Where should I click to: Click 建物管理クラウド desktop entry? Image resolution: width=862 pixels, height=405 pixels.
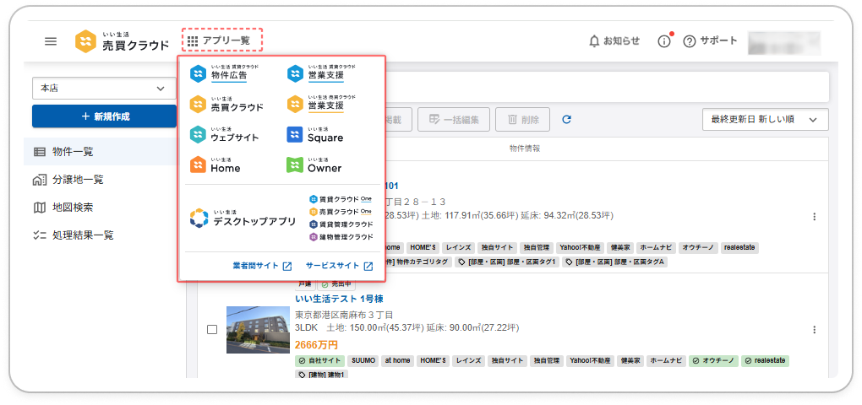tap(341, 237)
